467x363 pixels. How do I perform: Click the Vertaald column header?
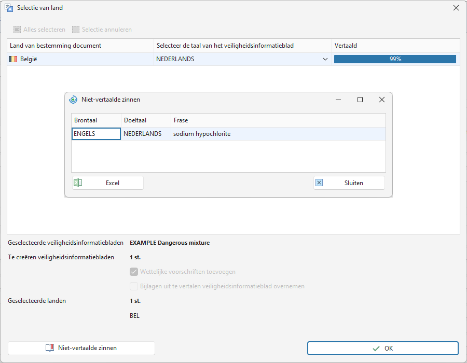coord(396,46)
